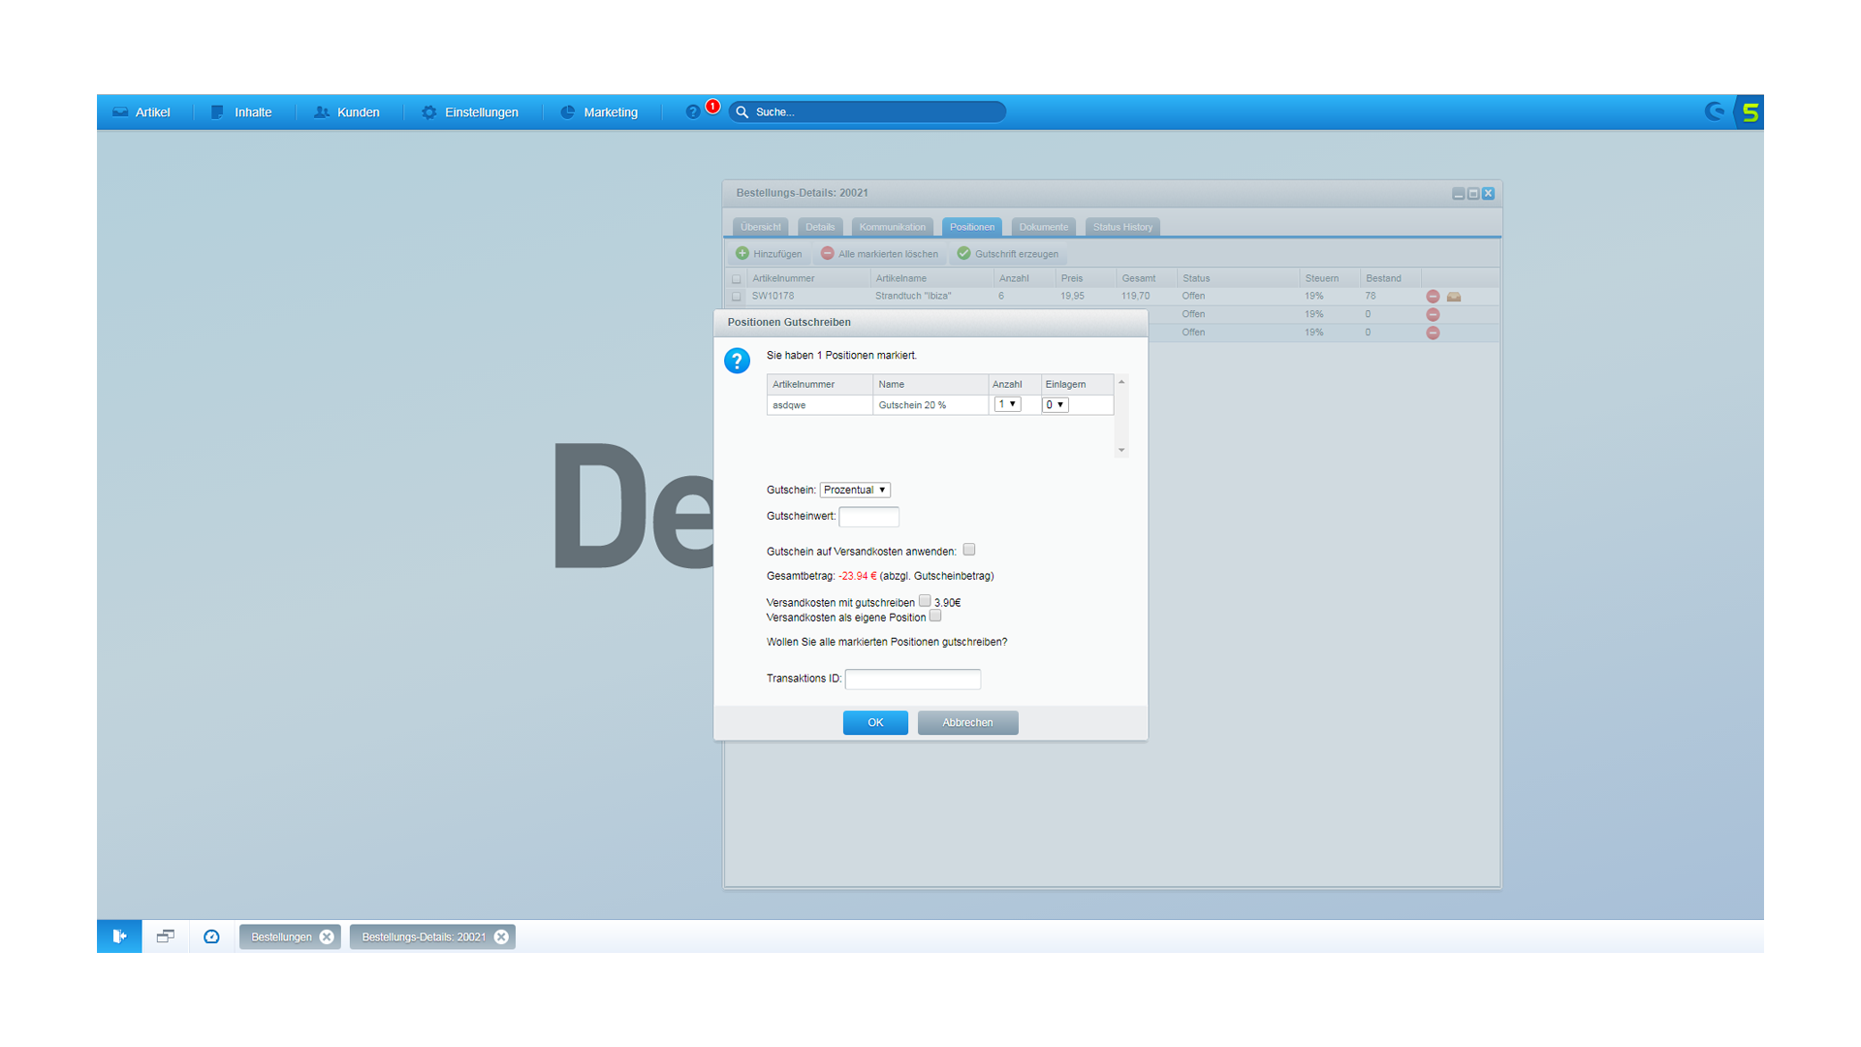Image resolution: width=1861 pixels, height=1047 pixels.
Task: Click the package icon in SW10178 row
Action: (1454, 297)
